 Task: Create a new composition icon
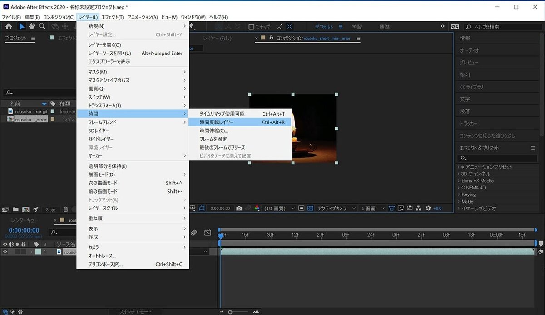coord(26,209)
